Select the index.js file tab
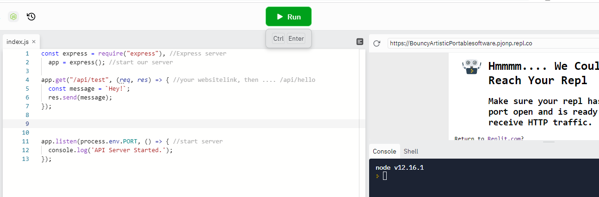Screen dimensions: 599x197 tap(21, 42)
